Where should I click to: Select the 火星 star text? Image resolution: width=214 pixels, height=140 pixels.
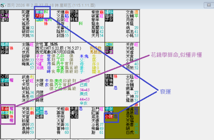click(60, 121)
